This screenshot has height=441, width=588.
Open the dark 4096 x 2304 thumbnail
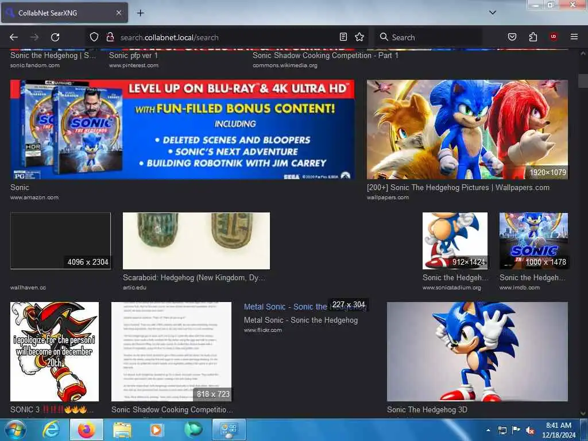[60, 241]
